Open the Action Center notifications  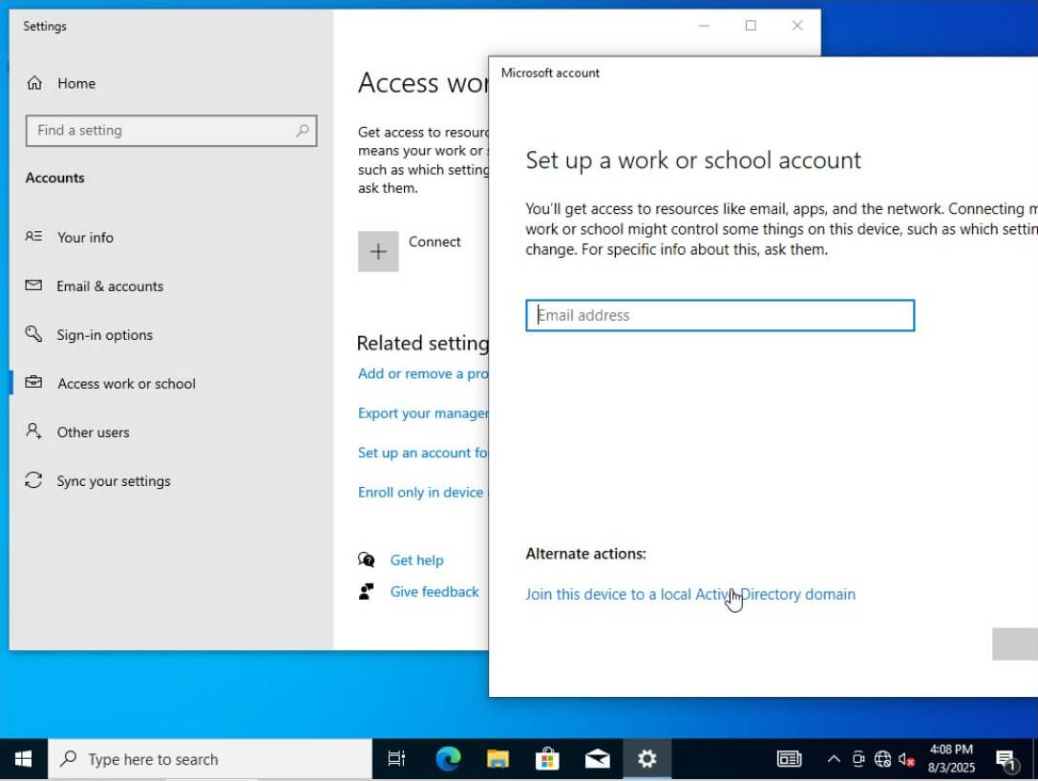click(x=1006, y=760)
